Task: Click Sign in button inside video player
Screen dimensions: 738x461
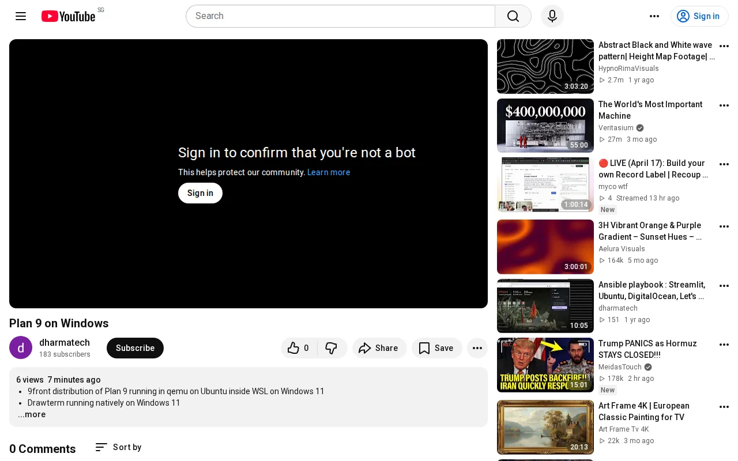Action: pyautogui.click(x=200, y=193)
